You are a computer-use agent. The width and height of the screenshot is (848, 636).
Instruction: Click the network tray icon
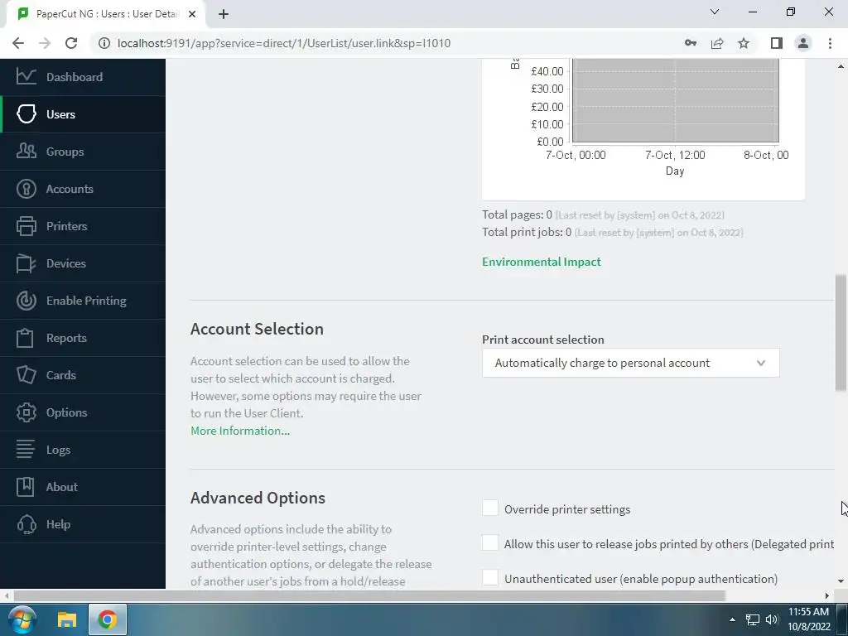752,619
